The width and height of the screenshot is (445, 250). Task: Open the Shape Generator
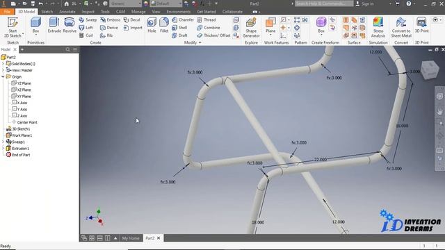251,28
